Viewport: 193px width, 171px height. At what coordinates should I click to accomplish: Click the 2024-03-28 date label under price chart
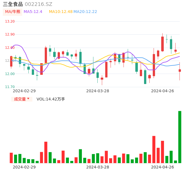point(98,91)
